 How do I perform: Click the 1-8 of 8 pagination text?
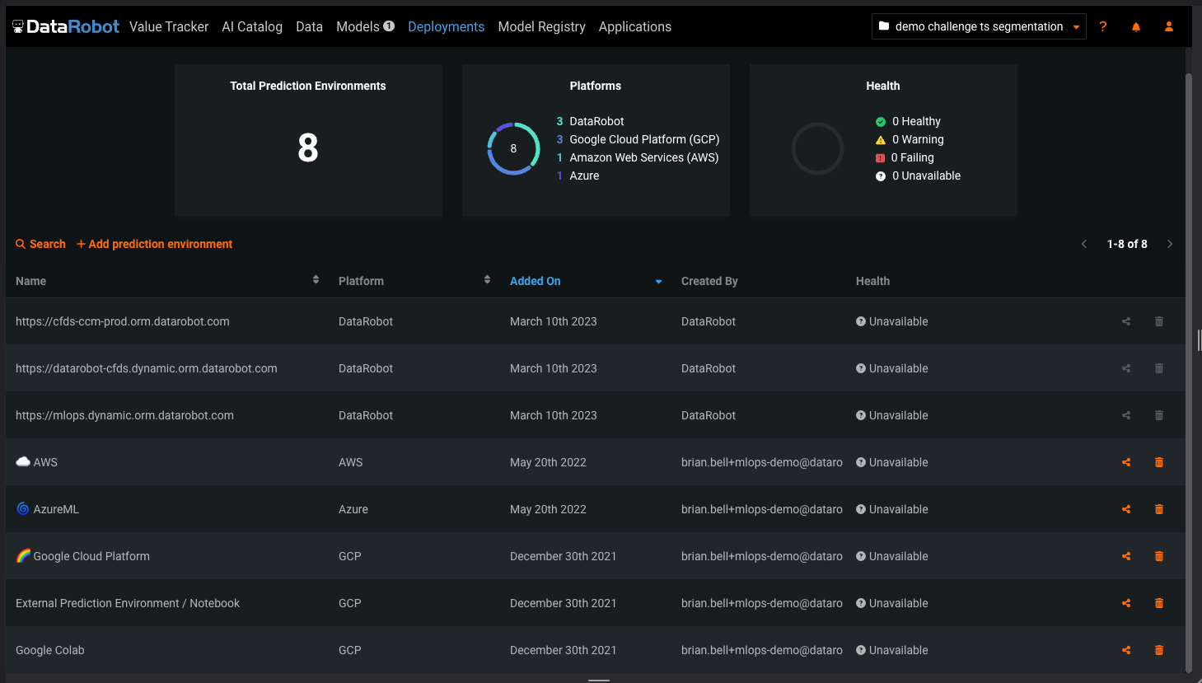click(1127, 244)
